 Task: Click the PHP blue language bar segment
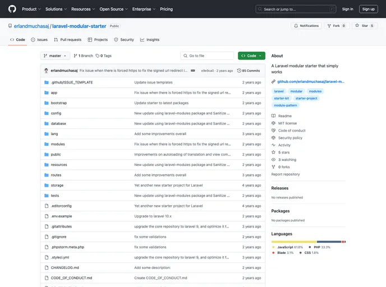click(329, 242)
